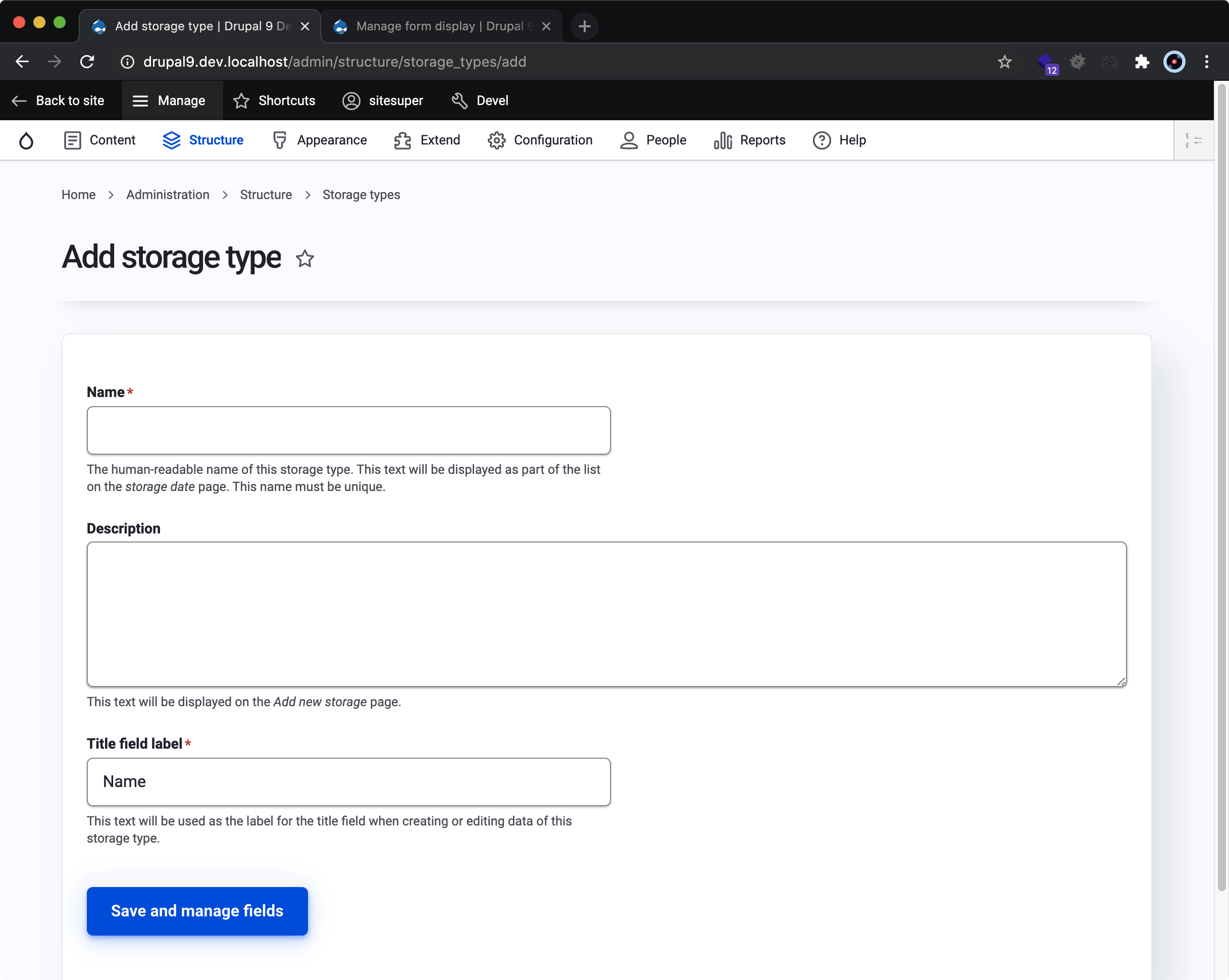
Task: Click the Drupal droplet logo
Action: click(26, 140)
